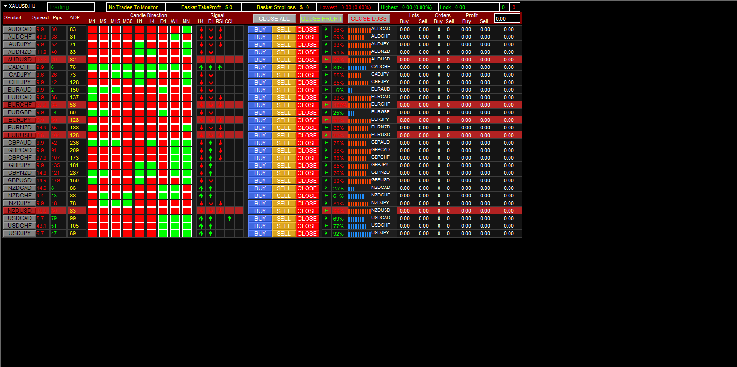Click the green Trading status box
The image size is (737, 367).
coord(71,7)
